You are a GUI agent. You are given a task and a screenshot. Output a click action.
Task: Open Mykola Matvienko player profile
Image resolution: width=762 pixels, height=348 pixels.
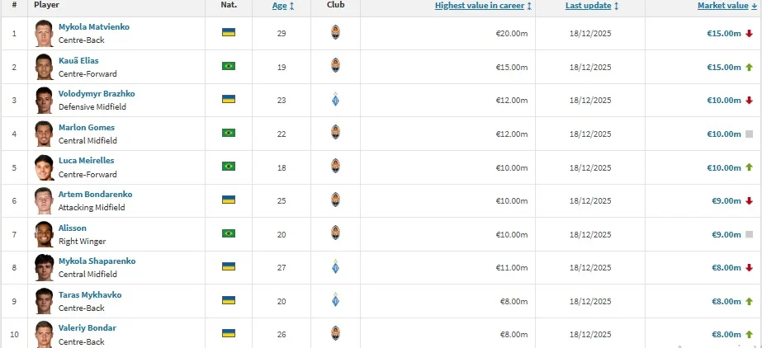(x=93, y=27)
